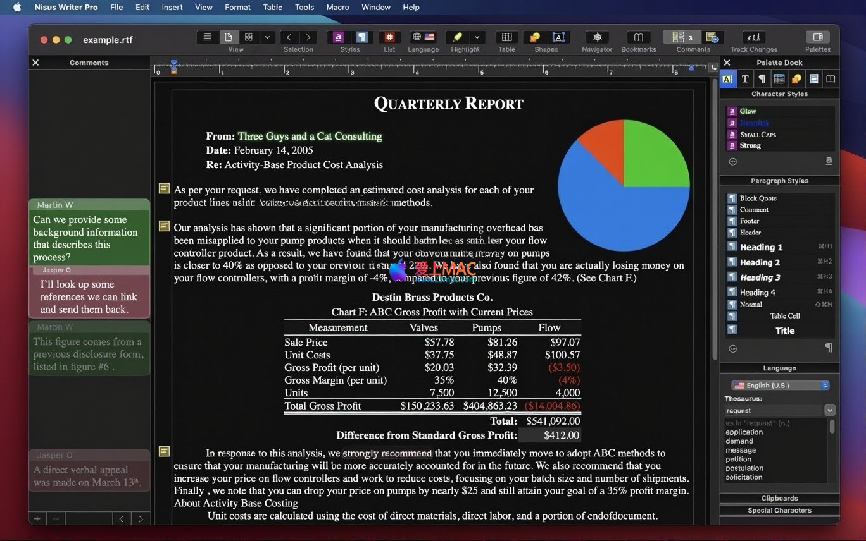Open the Macro menu
Screen dimensions: 866x541
[x=337, y=7]
